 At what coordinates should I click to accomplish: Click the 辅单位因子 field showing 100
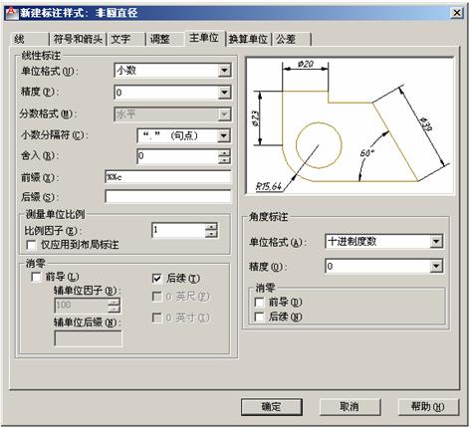[x=82, y=306]
